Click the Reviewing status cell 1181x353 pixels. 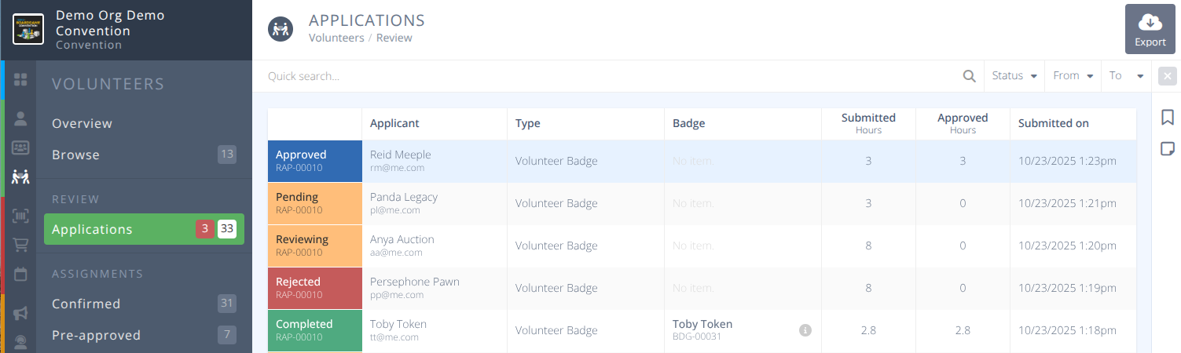(x=315, y=246)
